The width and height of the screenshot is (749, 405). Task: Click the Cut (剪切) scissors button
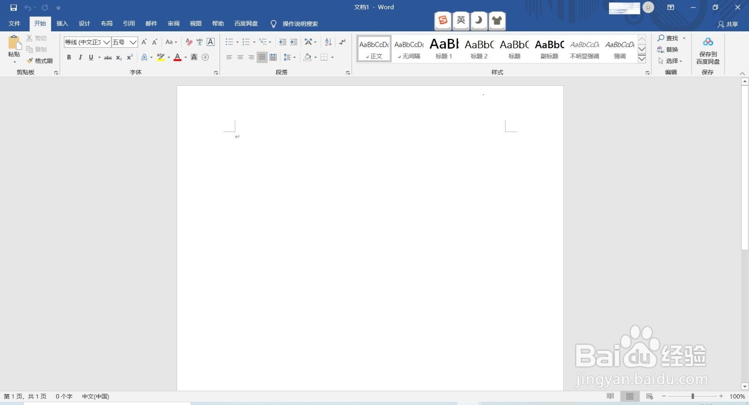(37, 38)
